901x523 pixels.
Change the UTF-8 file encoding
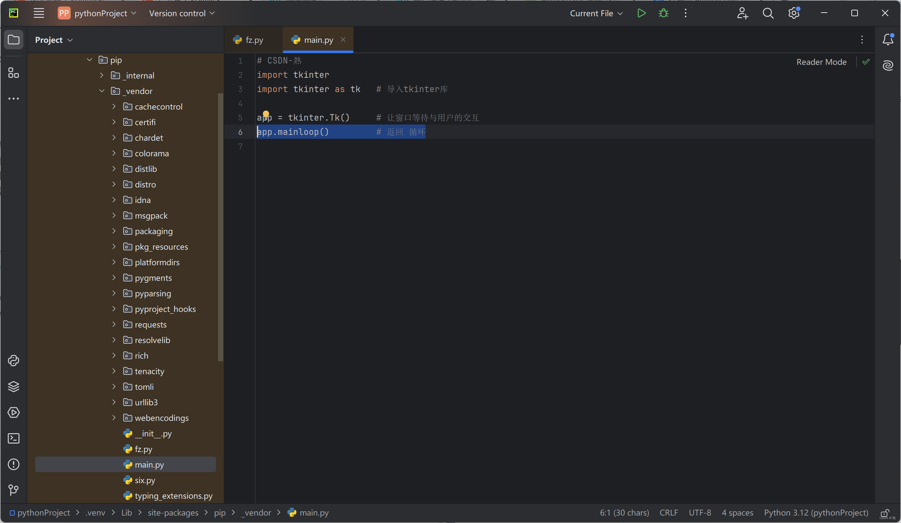tap(700, 513)
